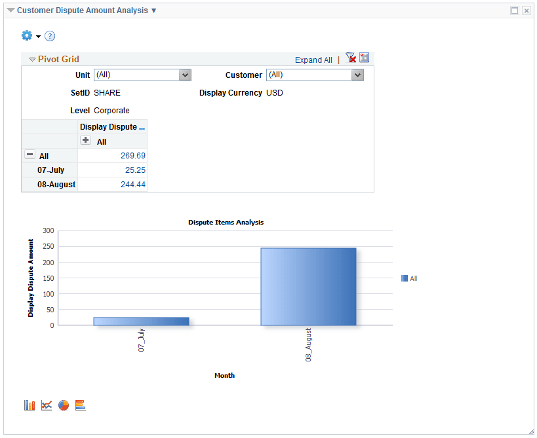
Task: Open the Unit dropdown
Action: pos(186,75)
